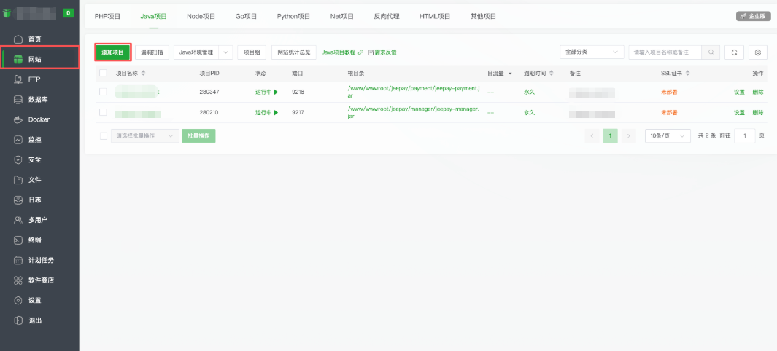Click the 批量操作 button
Viewport: 777px width, 351px height.
198,136
